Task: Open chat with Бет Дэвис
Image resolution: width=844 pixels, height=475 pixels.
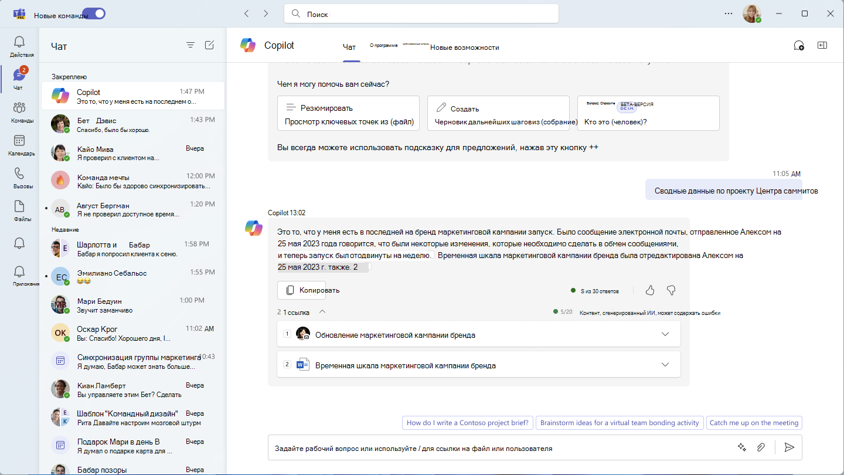Action: (x=133, y=124)
